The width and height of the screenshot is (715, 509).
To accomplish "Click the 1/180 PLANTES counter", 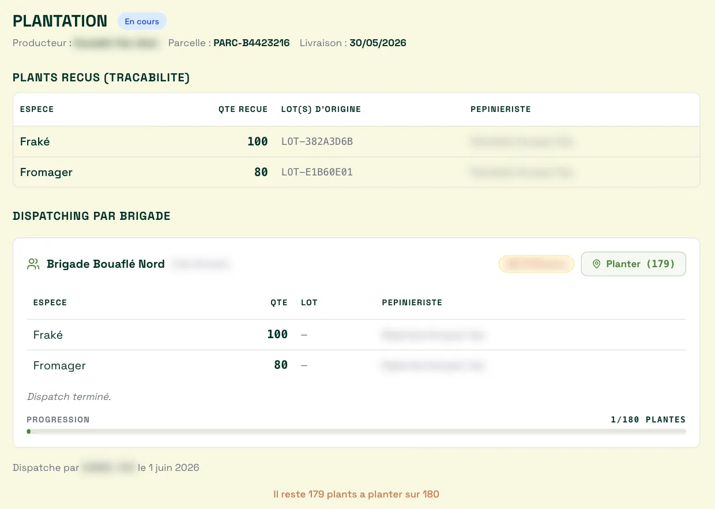I will pyautogui.click(x=648, y=420).
